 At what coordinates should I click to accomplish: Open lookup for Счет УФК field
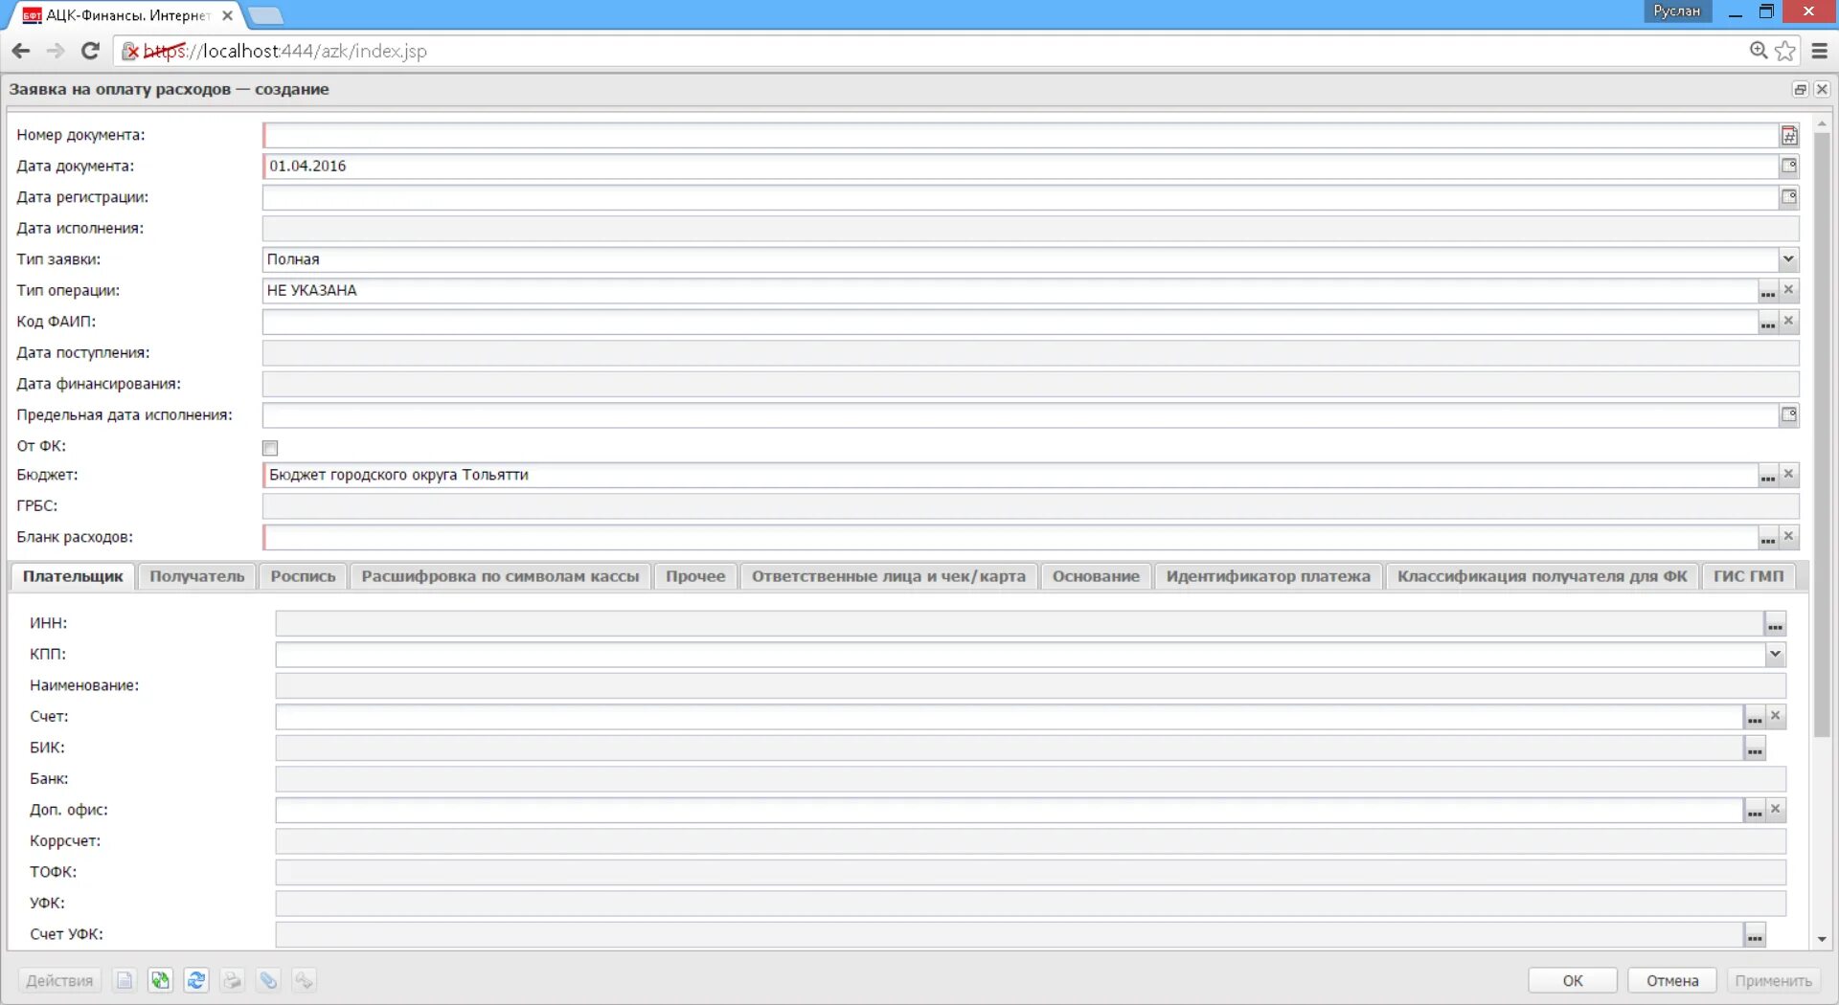click(x=1754, y=935)
